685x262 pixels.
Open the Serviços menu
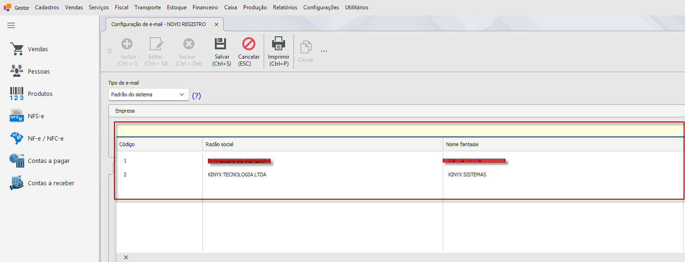[99, 7]
